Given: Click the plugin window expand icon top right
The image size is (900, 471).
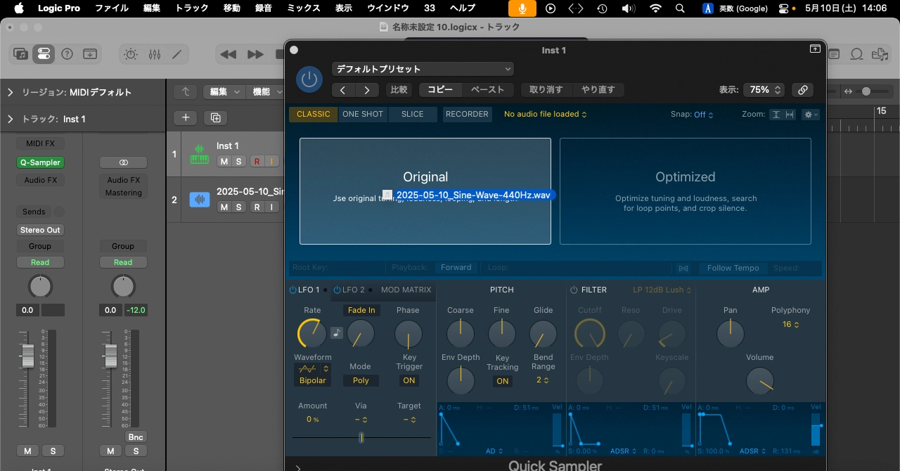Looking at the screenshot, I should pyautogui.click(x=815, y=49).
